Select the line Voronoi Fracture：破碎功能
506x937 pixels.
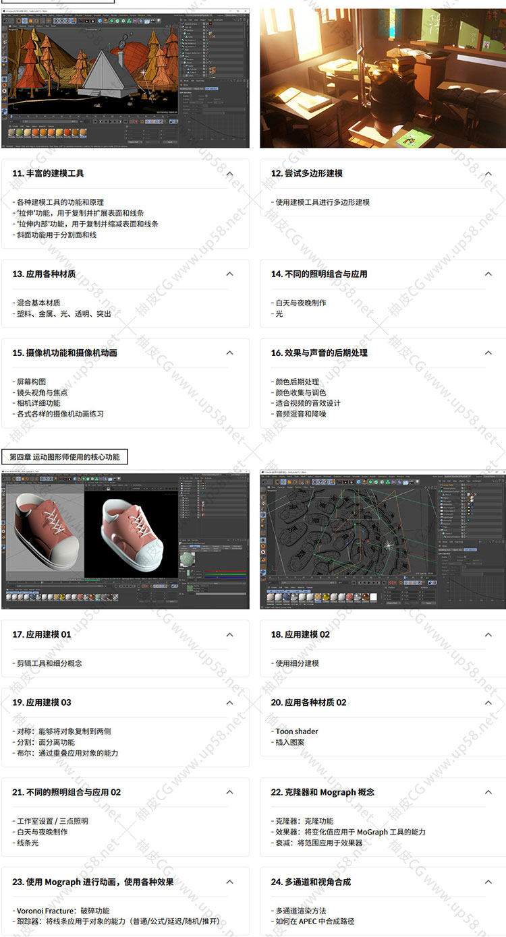61,911
